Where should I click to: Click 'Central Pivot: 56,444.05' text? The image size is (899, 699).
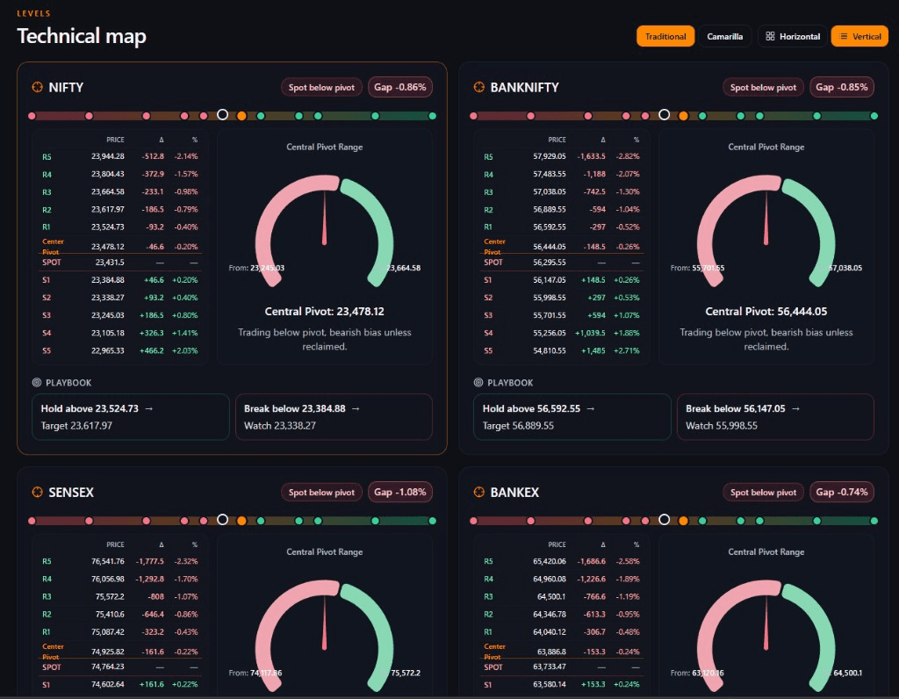click(x=766, y=312)
